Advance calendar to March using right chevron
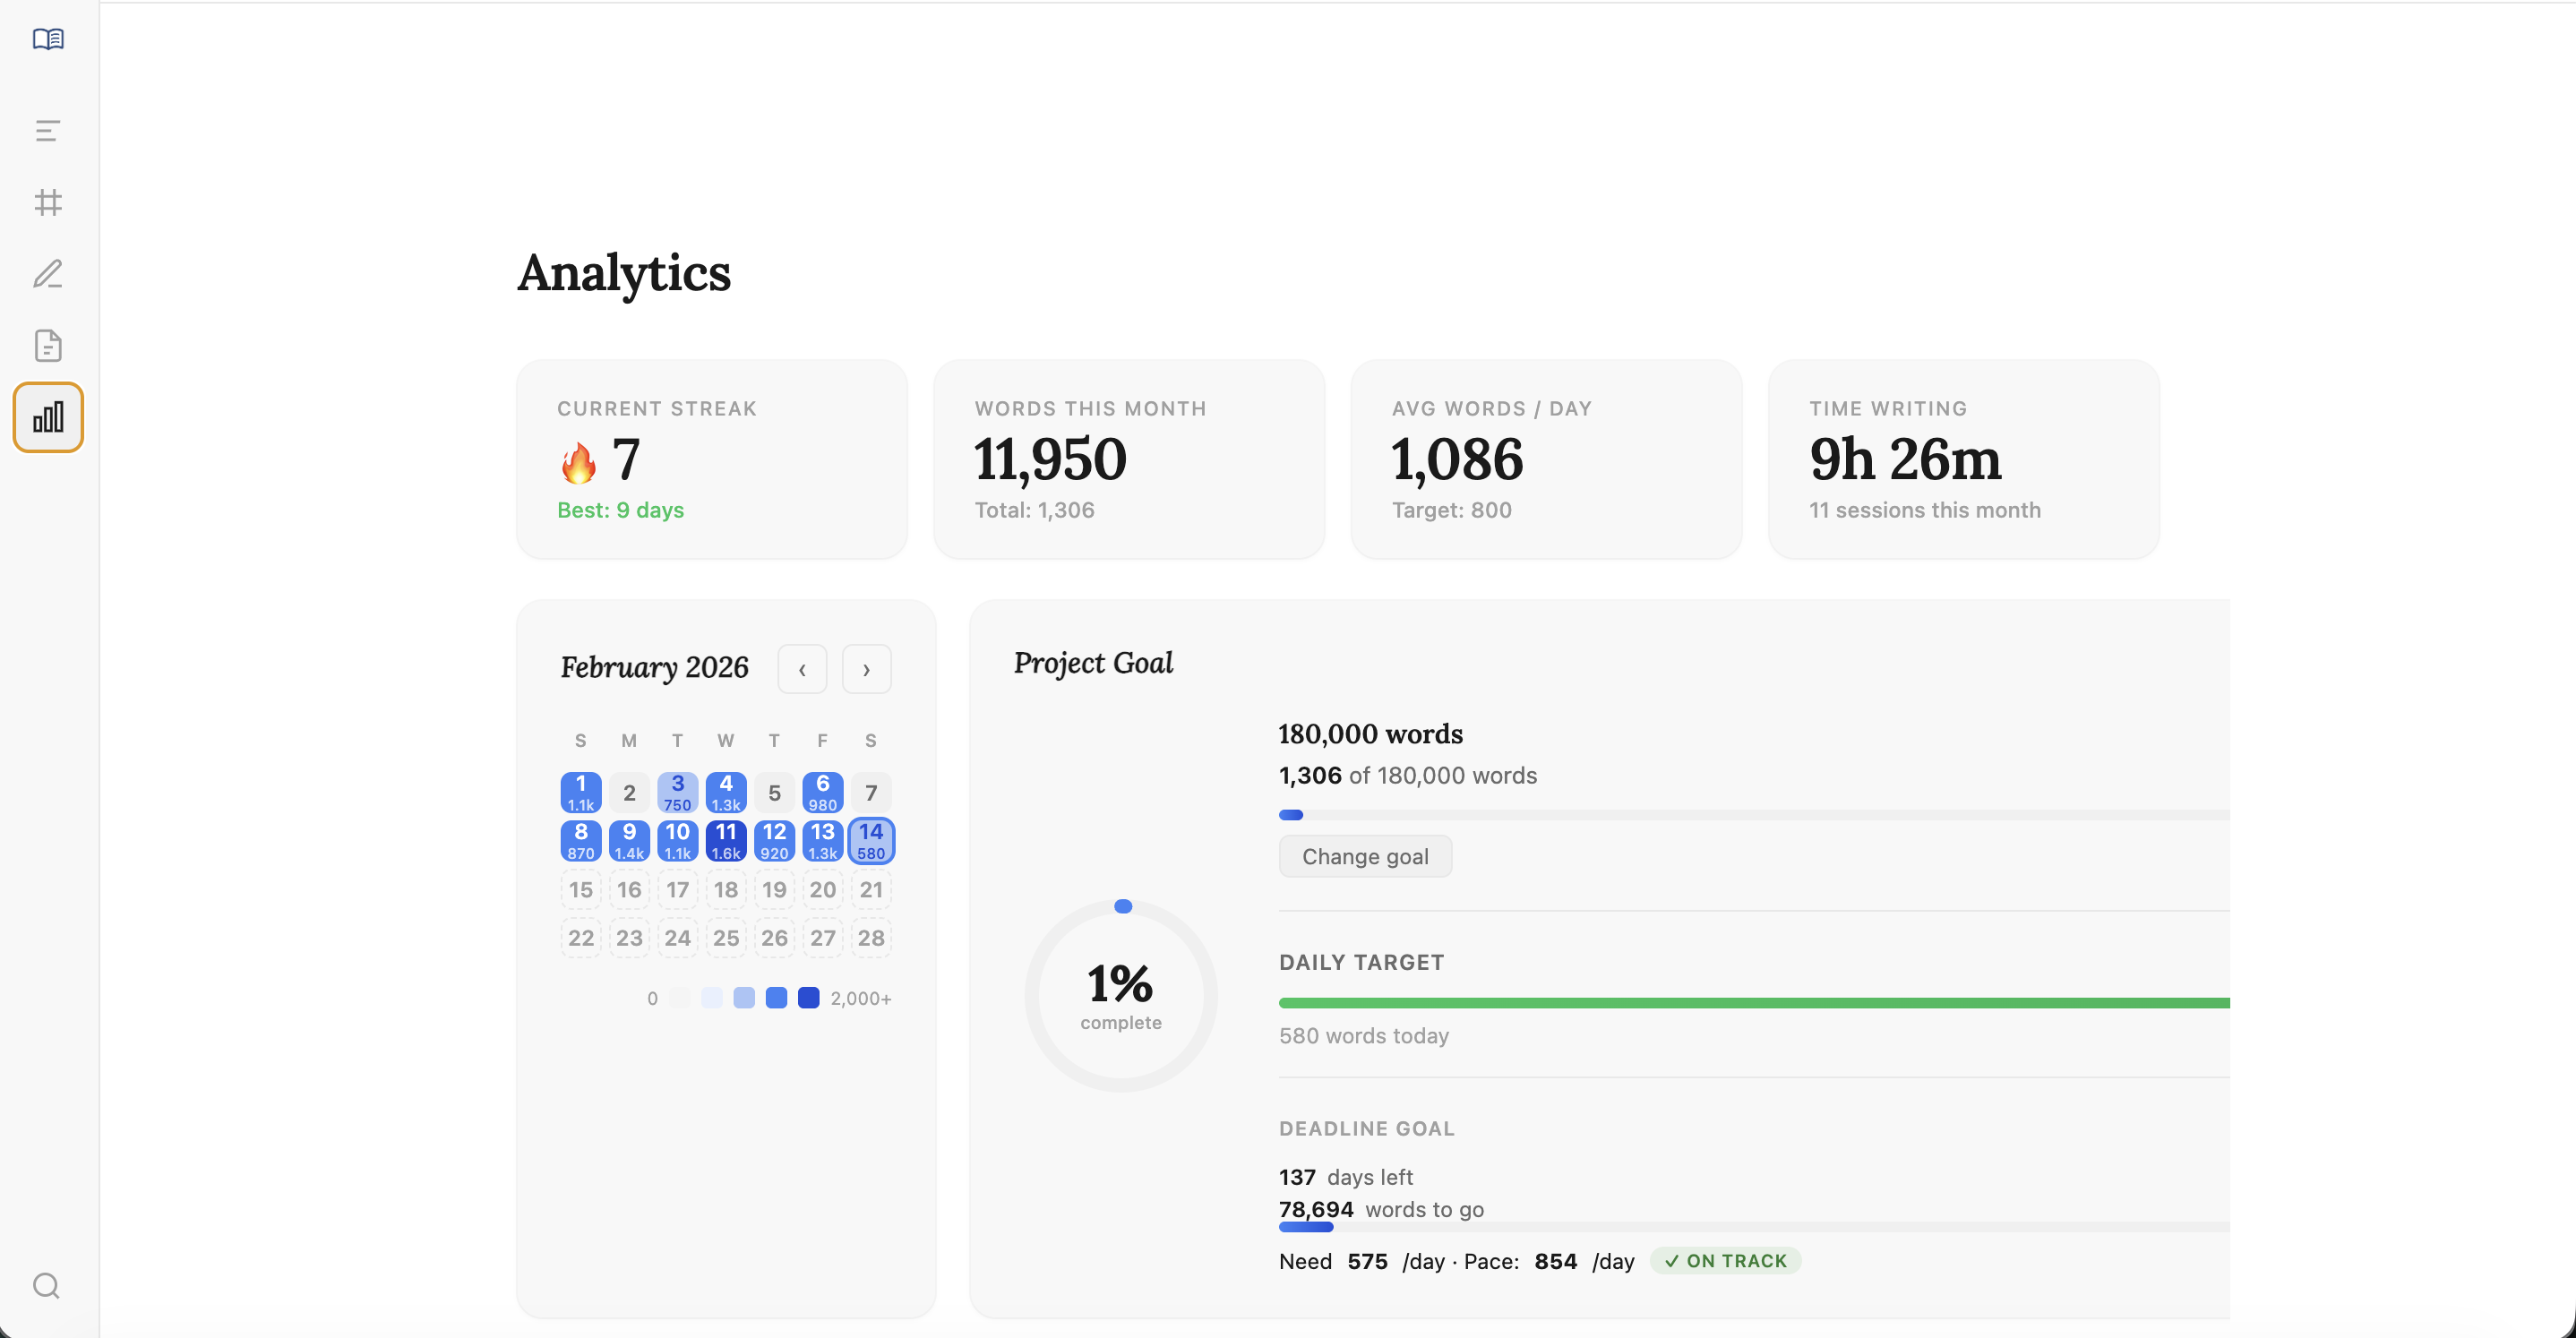This screenshot has height=1338, width=2576. click(866, 668)
